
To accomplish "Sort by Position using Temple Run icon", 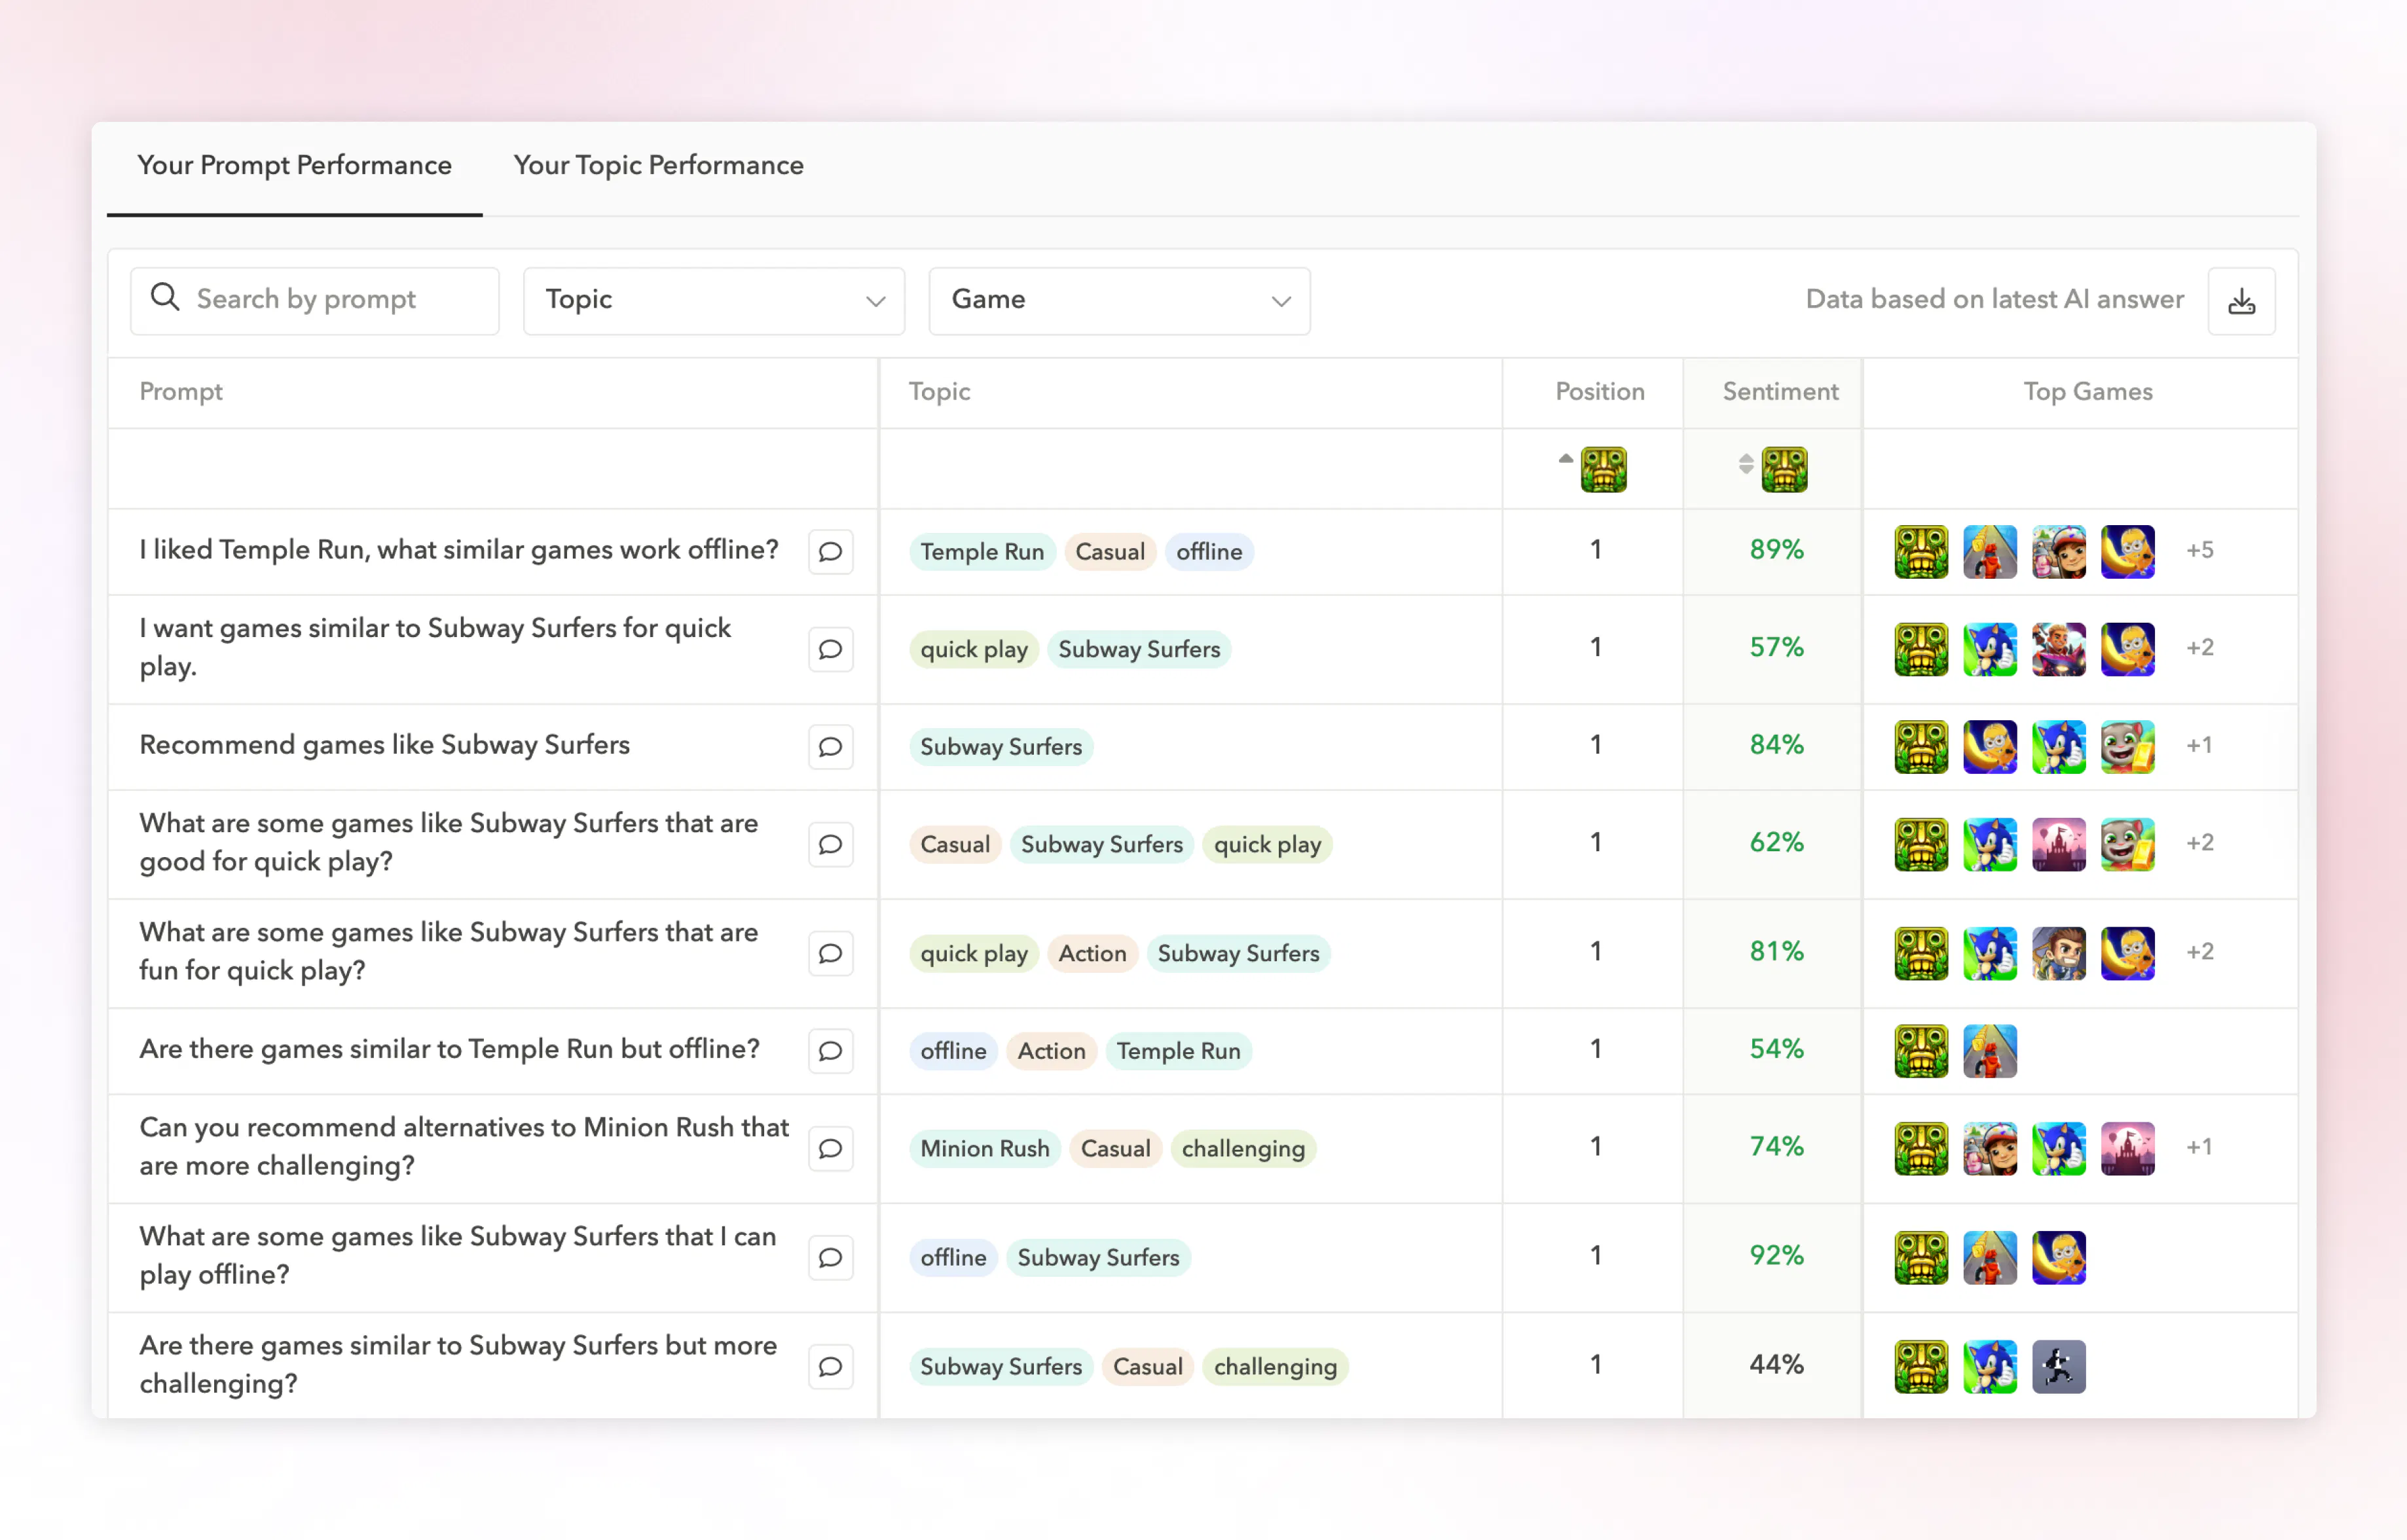I will click(x=1603, y=469).
